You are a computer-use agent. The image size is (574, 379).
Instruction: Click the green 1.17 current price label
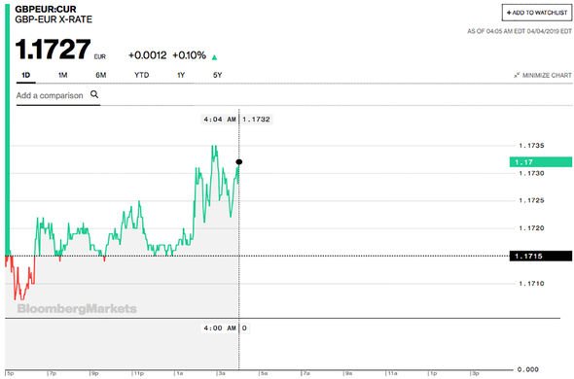(x=541, y=162)
